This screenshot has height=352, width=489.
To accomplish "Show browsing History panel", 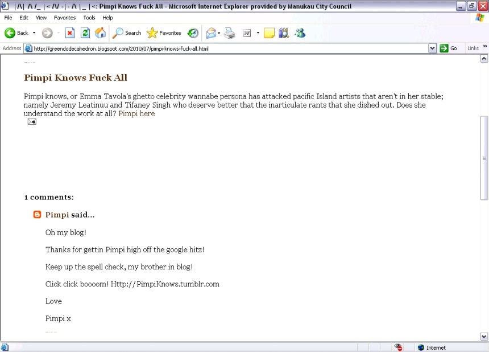I will coord(193,33).
